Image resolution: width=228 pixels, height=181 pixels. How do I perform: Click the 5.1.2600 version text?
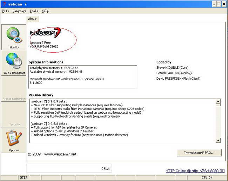pos(36,83)
